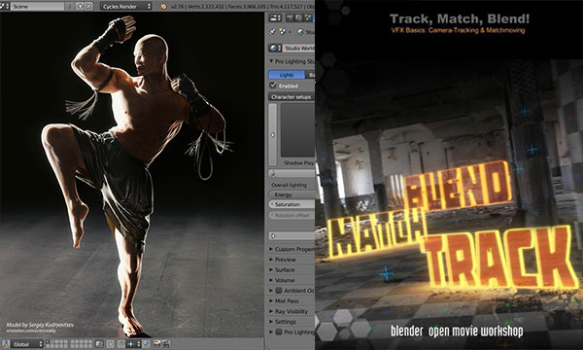Adjust the Saturation slider
Viewport: 583px width, 350px height.
click(291, 204)
